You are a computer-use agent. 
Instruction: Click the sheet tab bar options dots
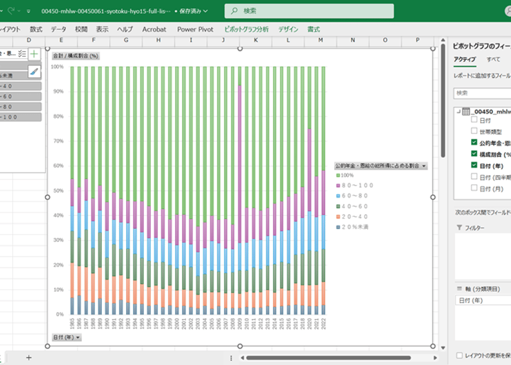coord(231,358)
